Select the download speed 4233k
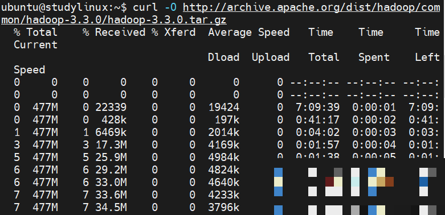 pyautogui.click(x=224, y=195)
